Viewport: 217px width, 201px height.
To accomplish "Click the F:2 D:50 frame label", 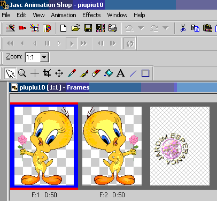I will coord(112,195).
